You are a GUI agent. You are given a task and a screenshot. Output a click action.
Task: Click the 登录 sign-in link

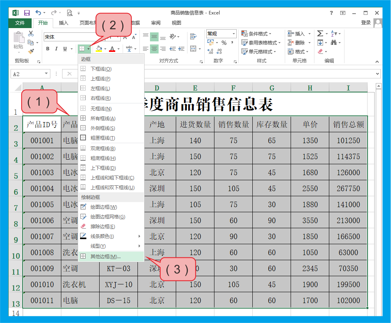coord(366,22)
